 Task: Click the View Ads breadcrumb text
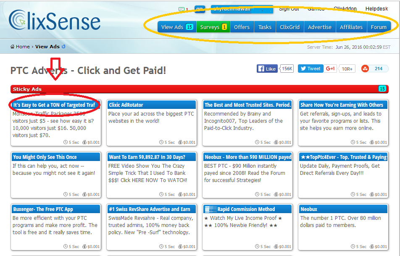point(47,47)
